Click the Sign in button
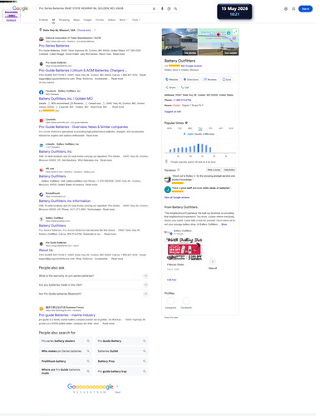The image size is (320, 416). coord(305,9)
